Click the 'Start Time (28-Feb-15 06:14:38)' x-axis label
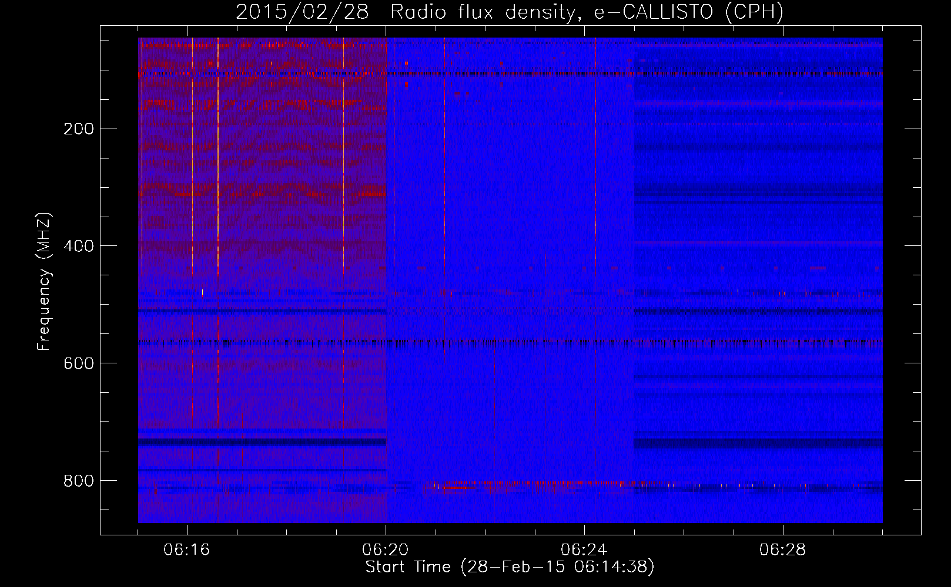Screen dimensions: 951x587 click(x=510, y=567)
